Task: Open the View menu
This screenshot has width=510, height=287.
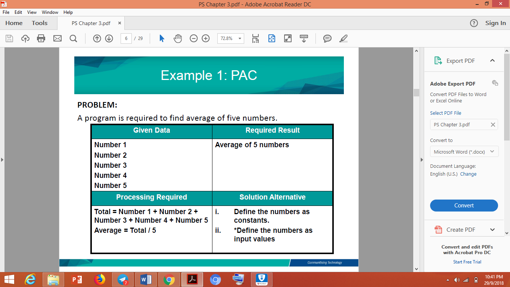Action: 32,12
